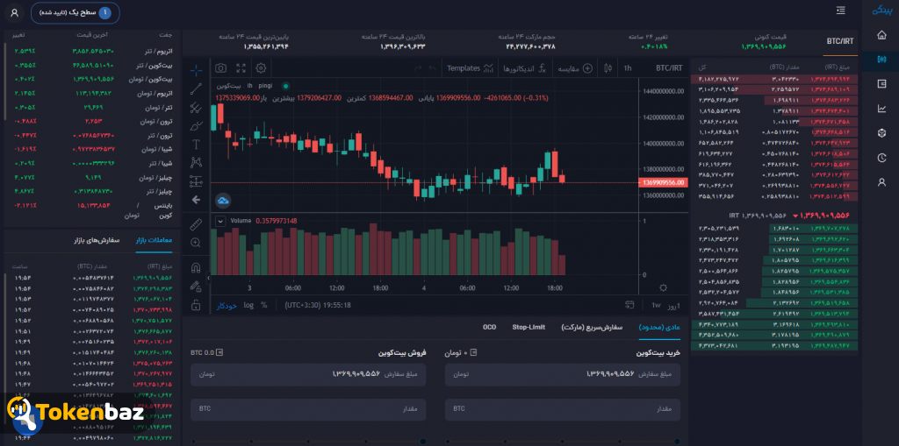Open the line chart icon in the sidebar

coord(881,108)
